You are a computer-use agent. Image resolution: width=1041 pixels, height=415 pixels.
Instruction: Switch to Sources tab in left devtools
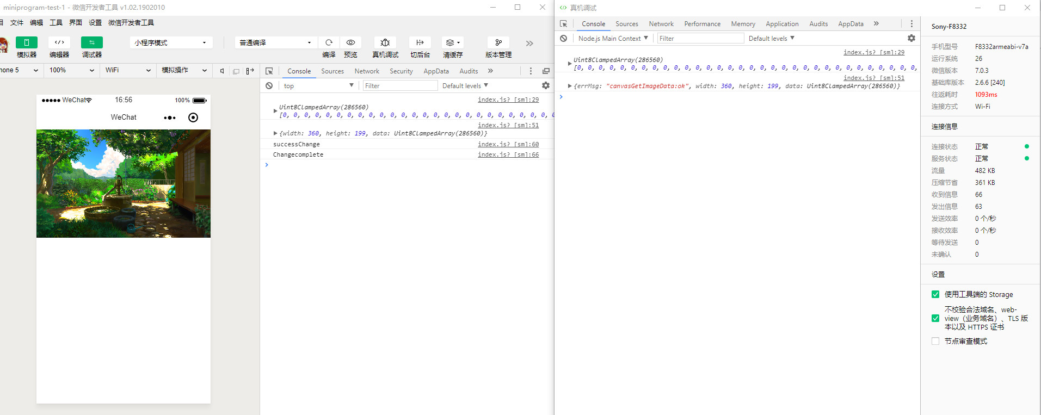tap(332, 71)
